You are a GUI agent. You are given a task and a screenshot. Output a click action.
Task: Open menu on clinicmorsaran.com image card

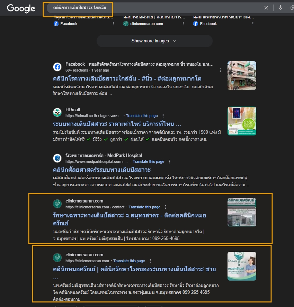click(x=183, y=24)
